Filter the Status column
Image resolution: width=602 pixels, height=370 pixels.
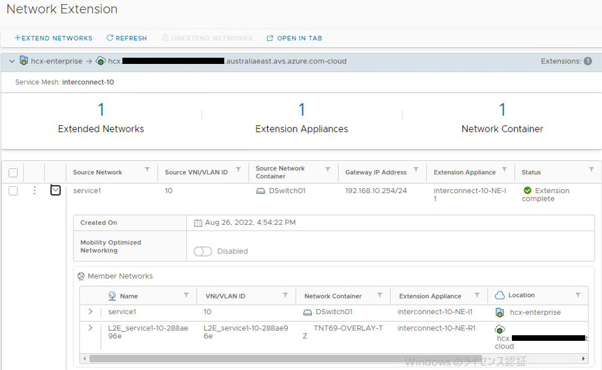coord(591,169)
